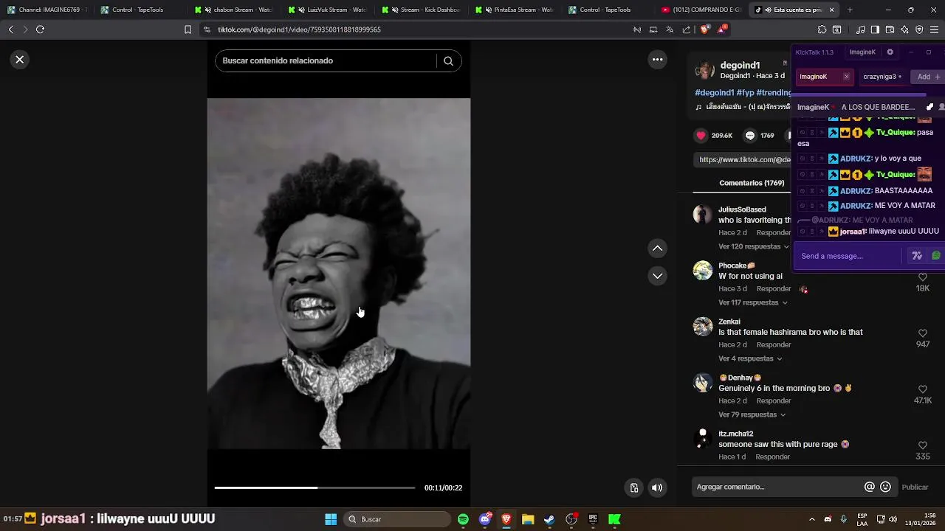Image resolution: width=945 pixels, height=531 pixels.
Task: Open the 7TV emote picker in KickTalk
Action: (x=917, y=256)
